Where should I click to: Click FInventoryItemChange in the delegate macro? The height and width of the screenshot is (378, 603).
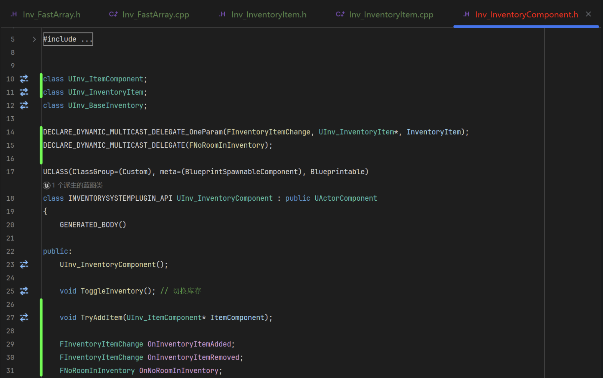pyautogui.click(x=268, y=132)
